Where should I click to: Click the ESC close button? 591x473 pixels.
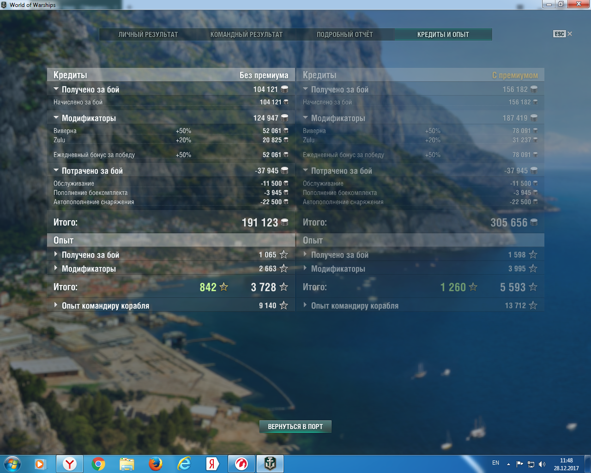(562, 34)
